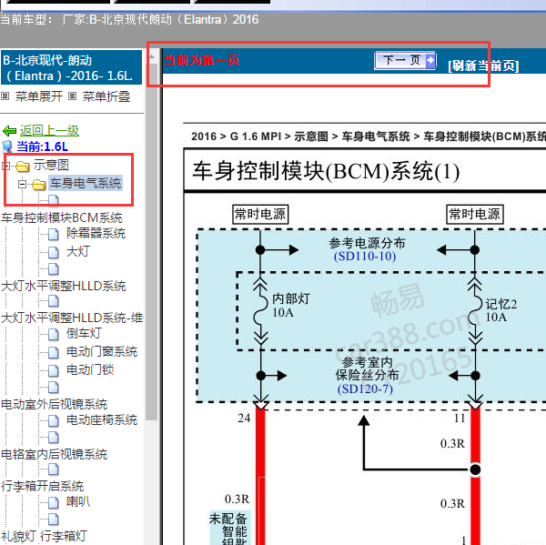Click the 返回上一级 back link

[49, 131]
